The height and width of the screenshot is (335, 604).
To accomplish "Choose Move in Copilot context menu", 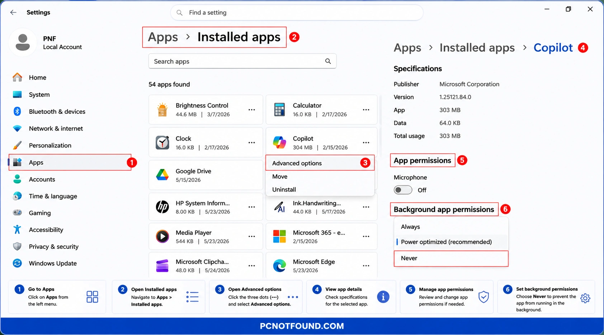I will click(x=320, y=176).
